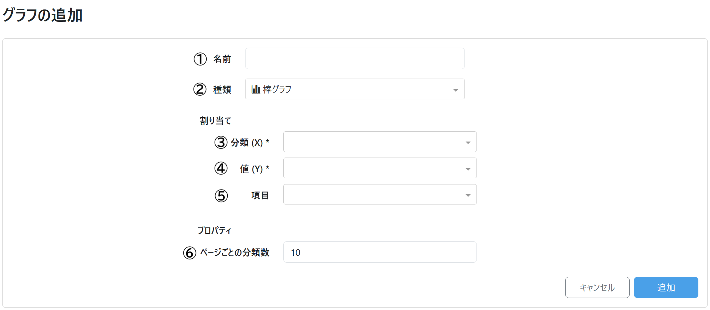
Task: Click the circled number 6 marker
Action: pos(190,253)
